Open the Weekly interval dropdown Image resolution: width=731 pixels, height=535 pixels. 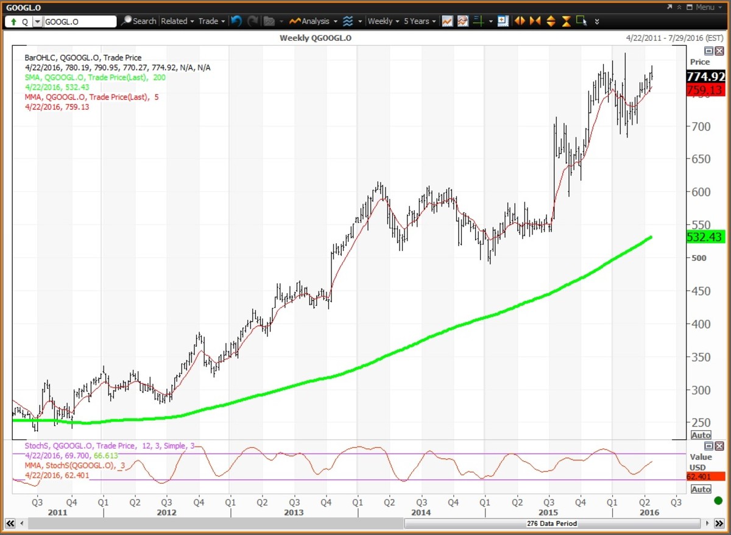pyautogui.click(x=381, y=21)
